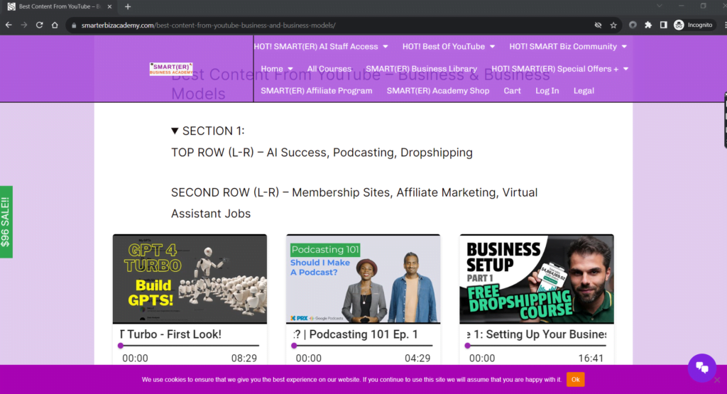727x394 pixels.
Task: Reload the current page
Action: click(39, 25)
